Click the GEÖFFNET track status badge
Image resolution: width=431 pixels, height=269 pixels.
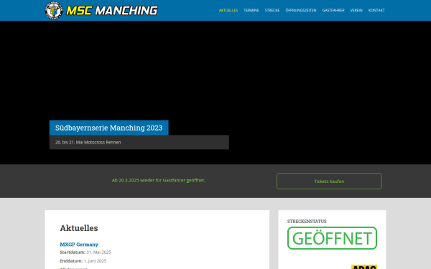(332, 238)
